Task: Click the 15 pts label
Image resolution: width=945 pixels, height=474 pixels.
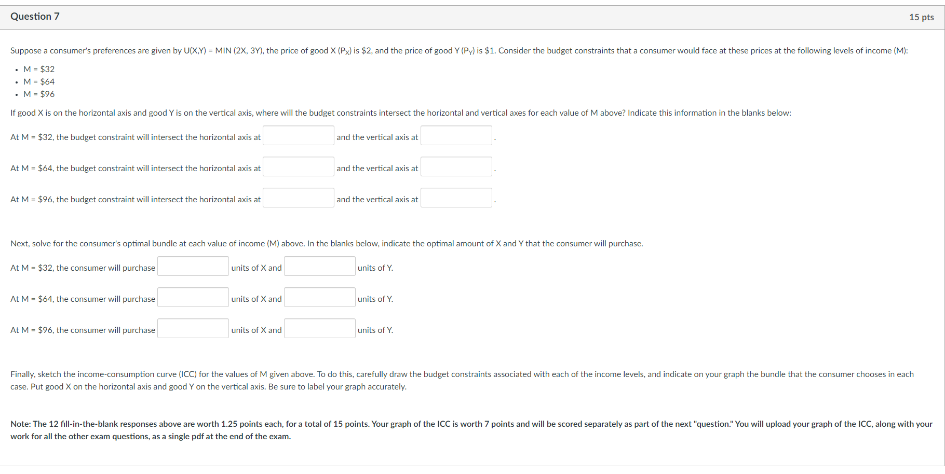Action: point(920,17)
